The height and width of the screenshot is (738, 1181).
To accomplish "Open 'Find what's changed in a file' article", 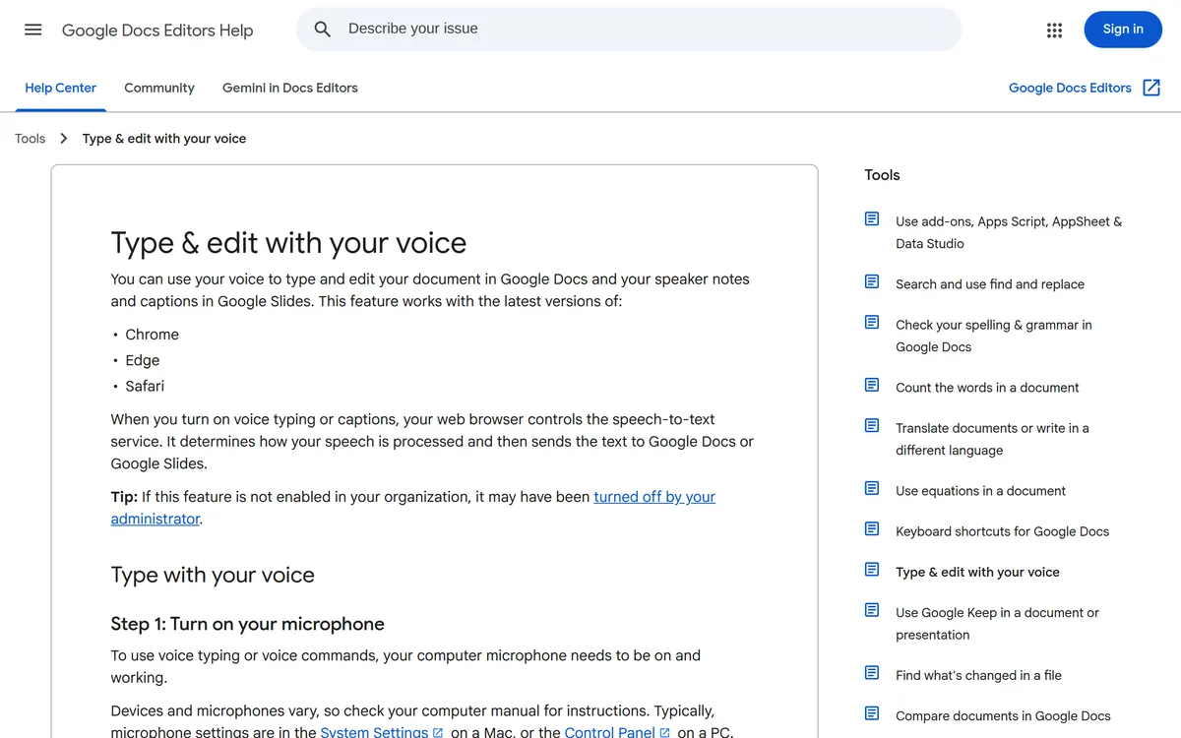I will pos(978,675).
